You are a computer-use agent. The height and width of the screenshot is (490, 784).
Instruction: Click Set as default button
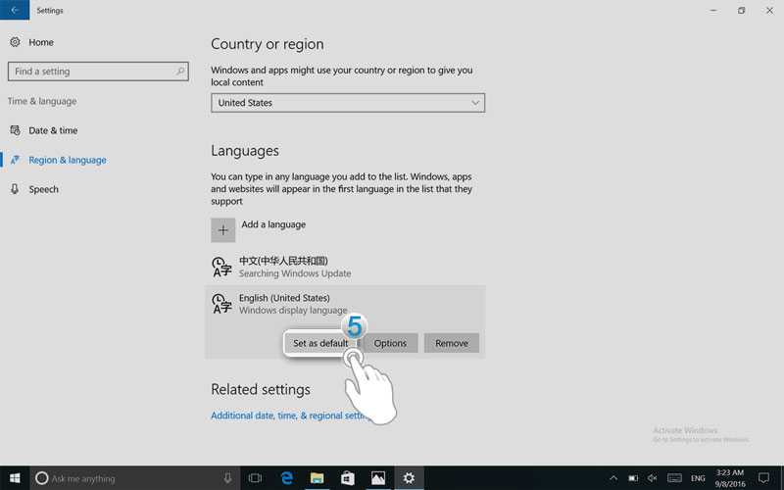[x=320, y=344]
